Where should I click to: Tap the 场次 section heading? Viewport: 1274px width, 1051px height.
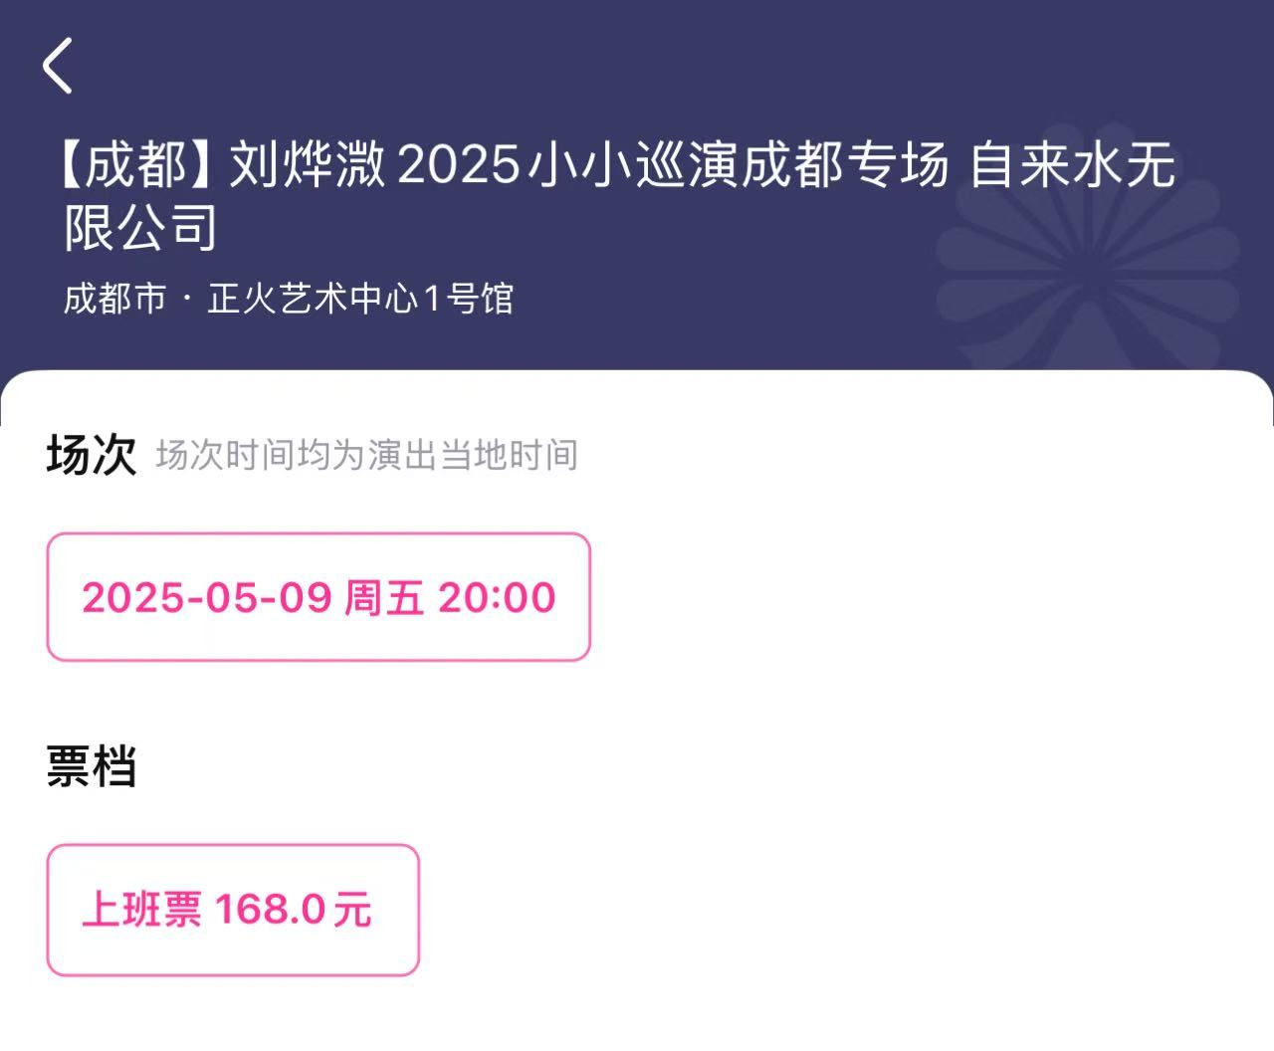(x=91, y=455)
